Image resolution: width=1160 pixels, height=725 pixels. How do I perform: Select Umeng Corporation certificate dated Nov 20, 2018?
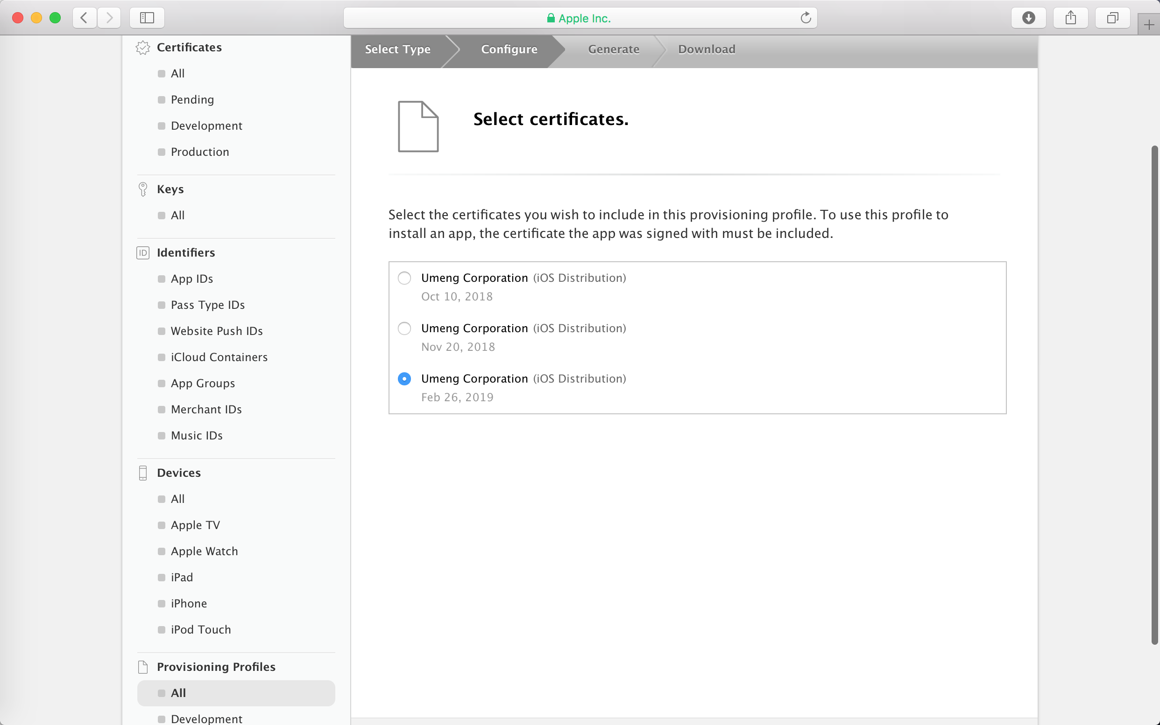point(404,328)
